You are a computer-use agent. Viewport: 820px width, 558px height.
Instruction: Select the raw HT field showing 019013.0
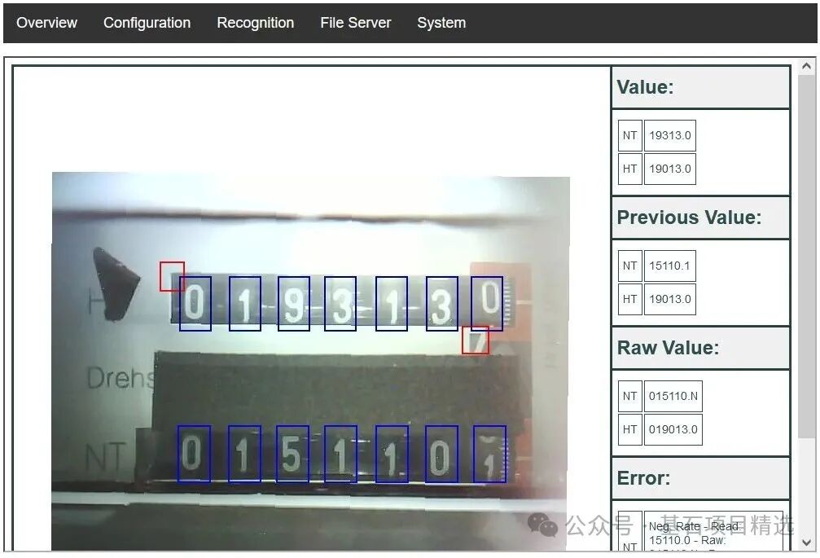(x=673, y=429)
